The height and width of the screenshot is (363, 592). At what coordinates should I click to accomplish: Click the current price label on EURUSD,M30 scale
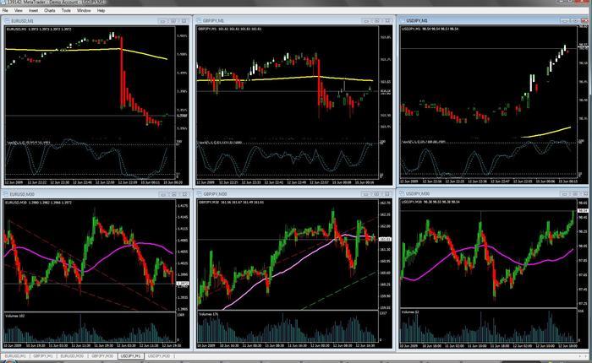click(x=183, y=283)
